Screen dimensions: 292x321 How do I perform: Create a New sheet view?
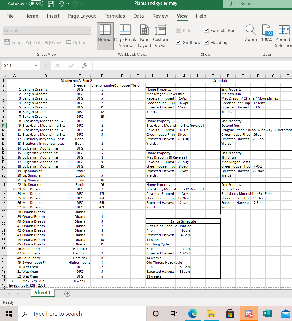pyautogui.click(x=53, y=42)
